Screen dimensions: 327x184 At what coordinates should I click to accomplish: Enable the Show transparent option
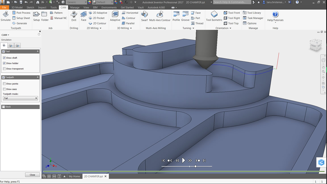[4, 69]
